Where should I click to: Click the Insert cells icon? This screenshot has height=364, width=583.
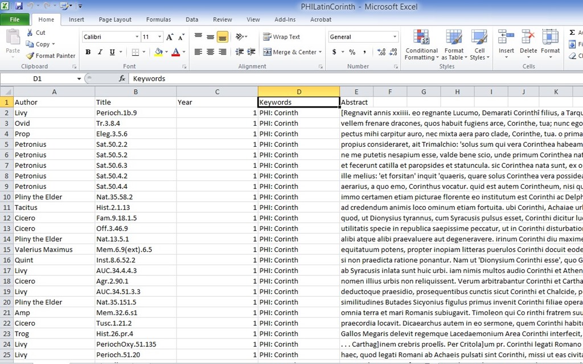tap(506, 38)
